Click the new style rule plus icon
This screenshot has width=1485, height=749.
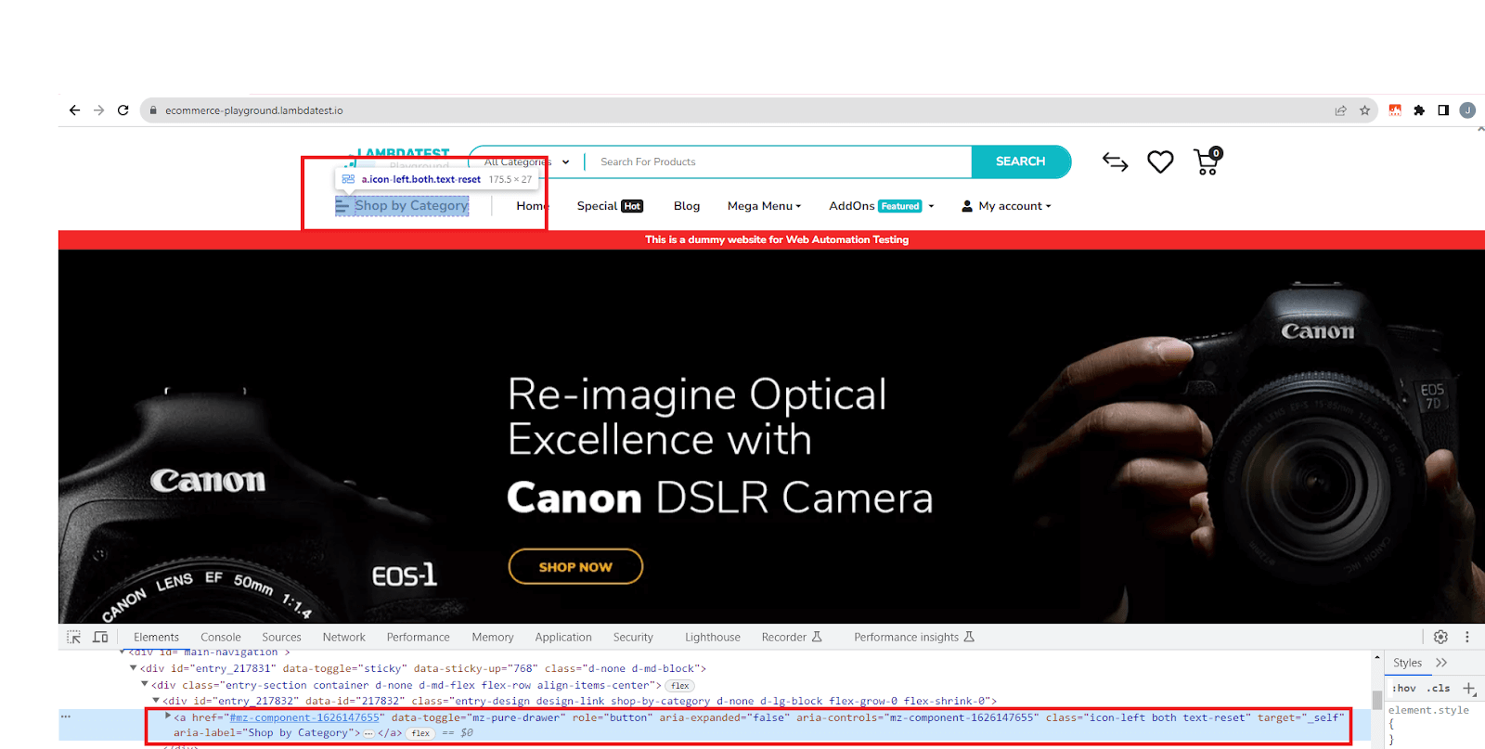tap(1469, 688)
